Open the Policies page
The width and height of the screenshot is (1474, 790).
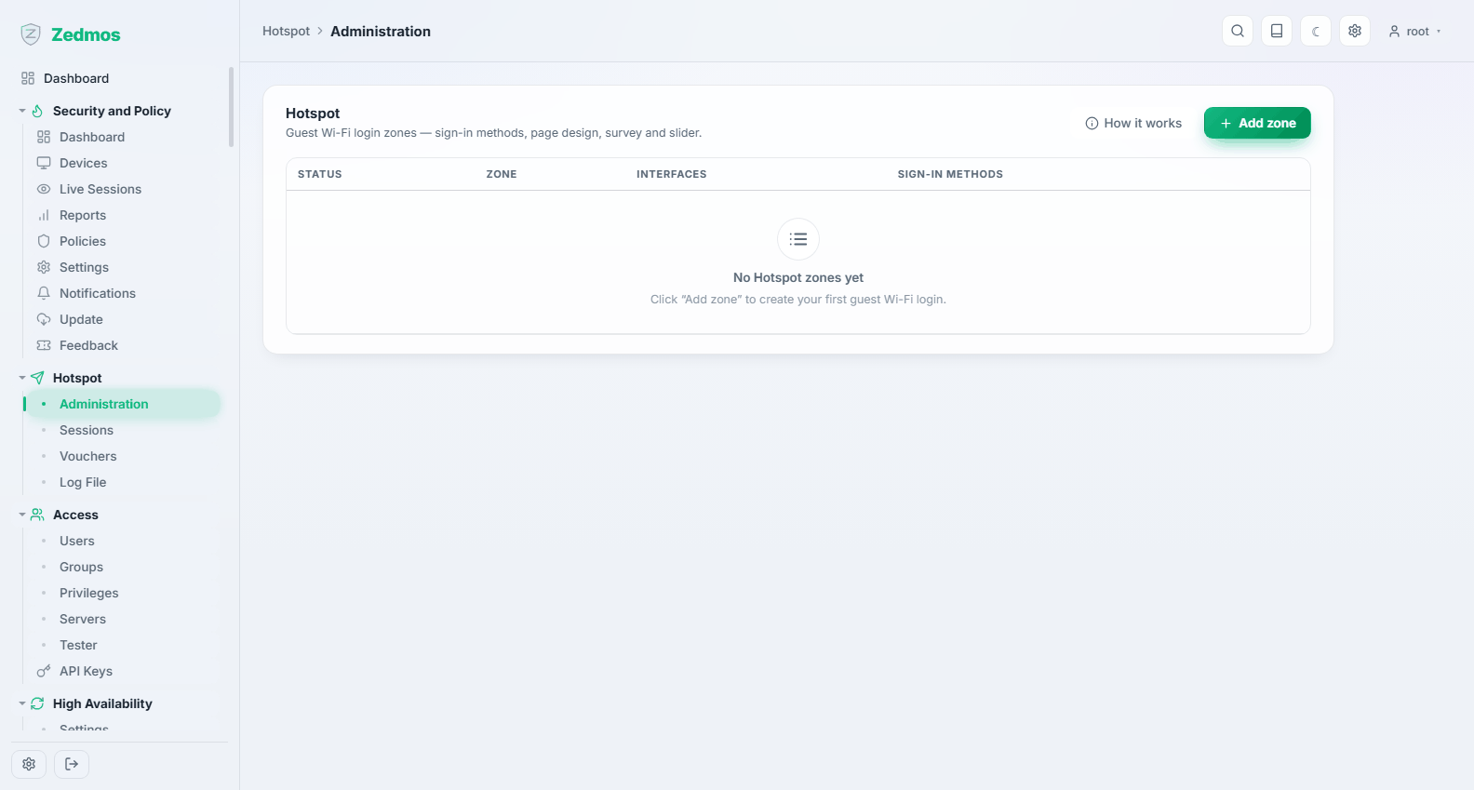point(124,241)
